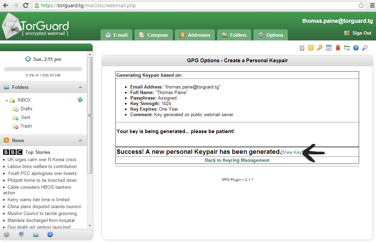
Task: Refresh the folder list with the refresh icon
Action: [x=80, y=100]
